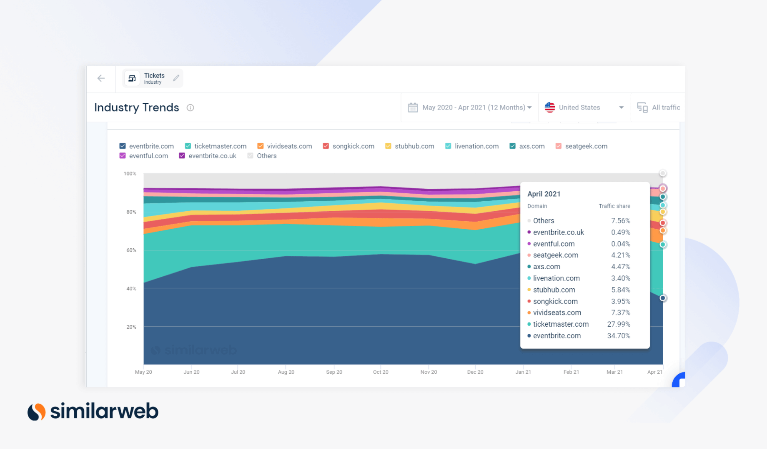The height and width of the screenshot is (450, 767).
Task: Toggle the seatgeek.com legend checkbox
Action: point(559,146)
